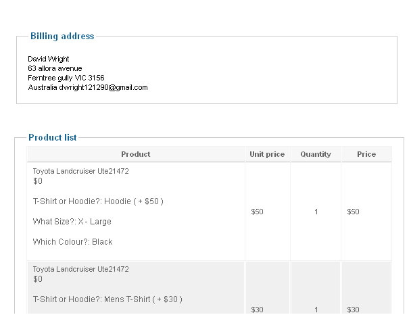Image resolution: width=411 pixels, height=317 pixels.
Task: Click the Product column header
Action: (x=136, y=154)
